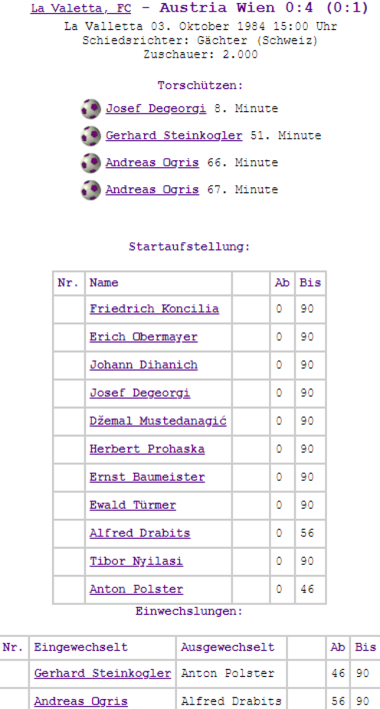Open Tibor Nyilasi's player link
The width and height of the screenshot is (380, 709).
point(136,561)
